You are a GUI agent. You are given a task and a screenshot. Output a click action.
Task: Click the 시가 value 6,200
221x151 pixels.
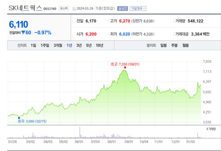point(91,34)
